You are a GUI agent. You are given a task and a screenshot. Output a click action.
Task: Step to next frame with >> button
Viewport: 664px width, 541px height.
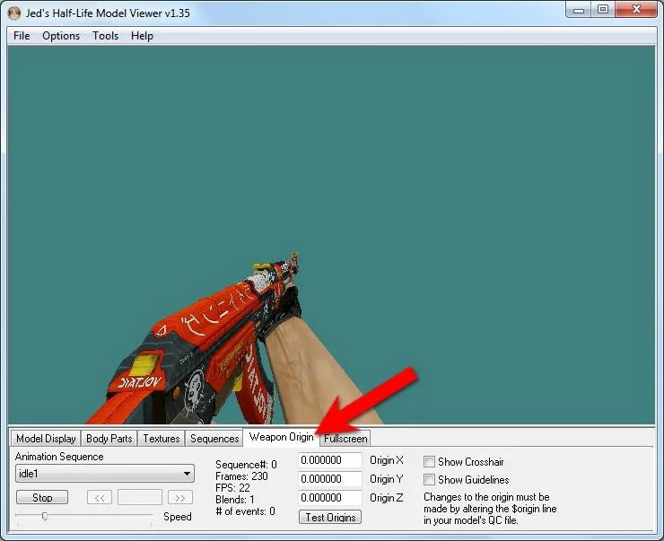[x=180, y=498]
